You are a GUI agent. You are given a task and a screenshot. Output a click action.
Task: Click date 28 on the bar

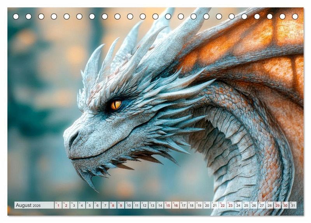(x=270, y=205)
